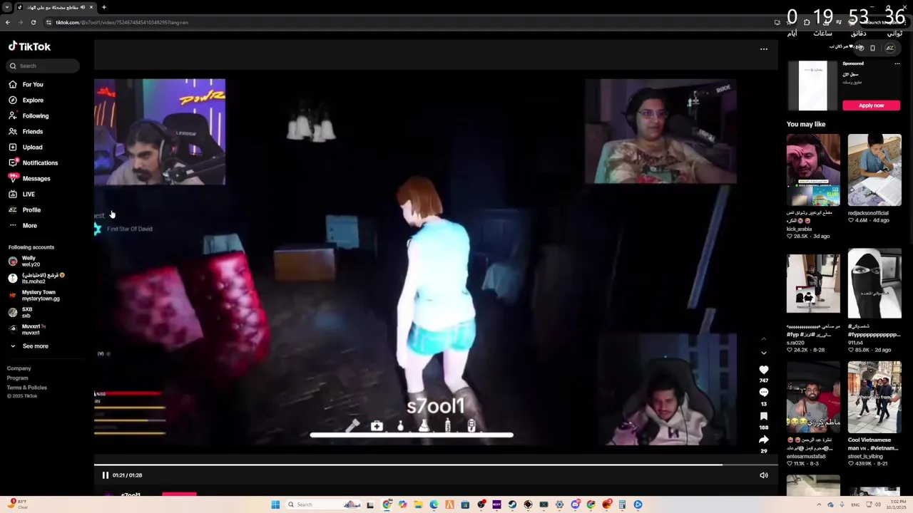The image size is (913, 513).
Task: Open the kick_arabia recommended video
Action: 813,170
